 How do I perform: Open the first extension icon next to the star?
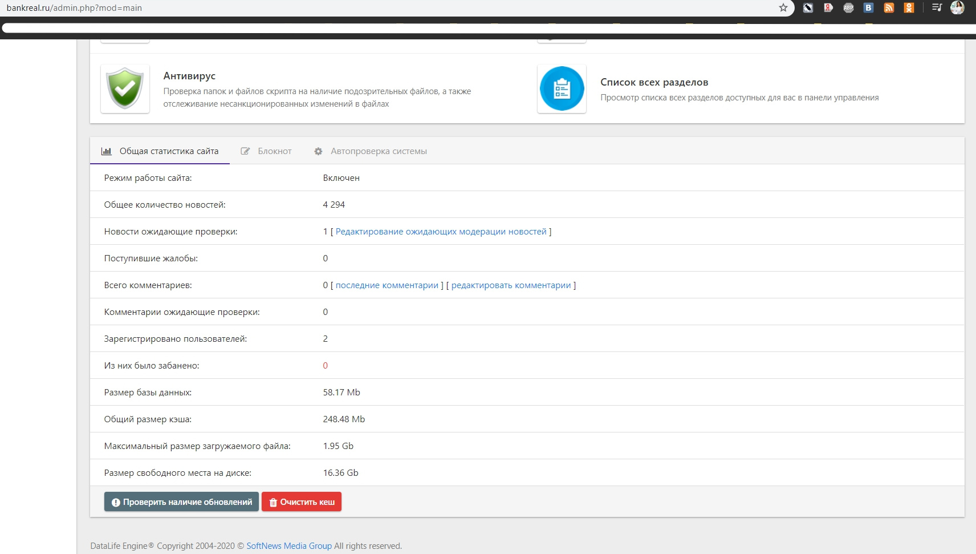tap(808, 8)
